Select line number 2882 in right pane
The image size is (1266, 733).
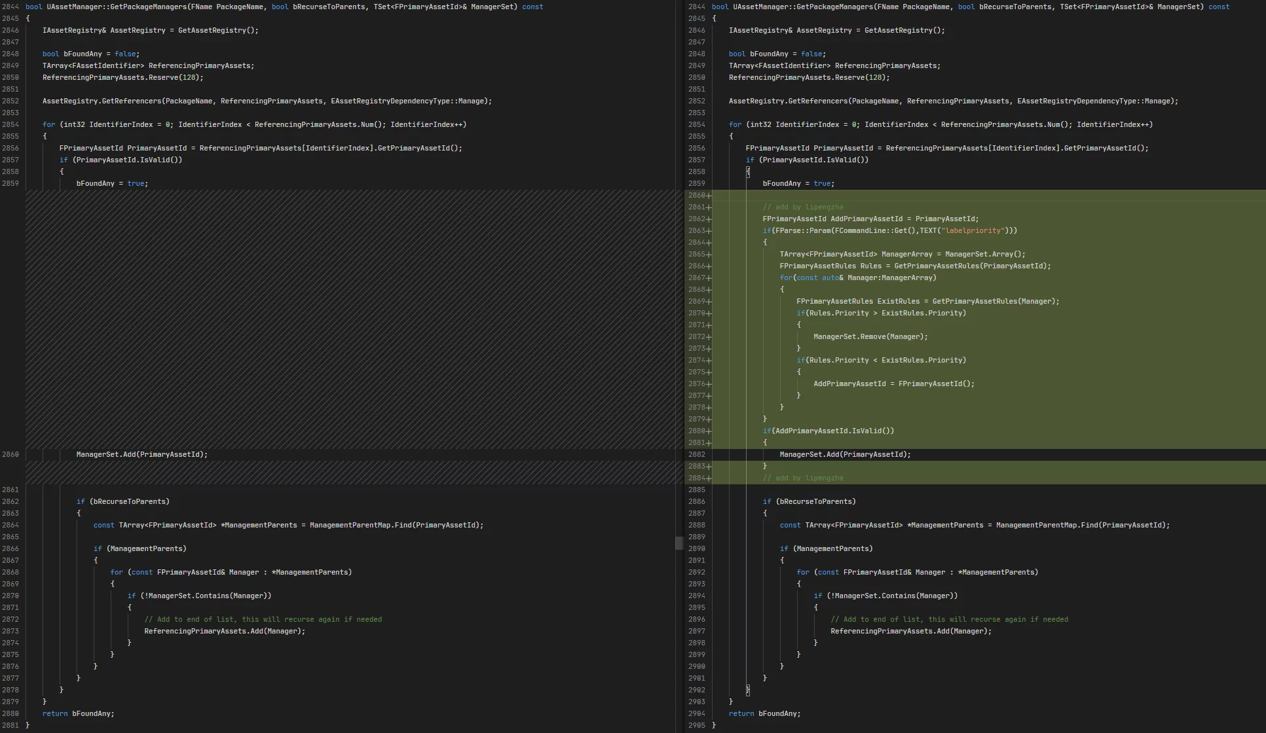point(696,455)
